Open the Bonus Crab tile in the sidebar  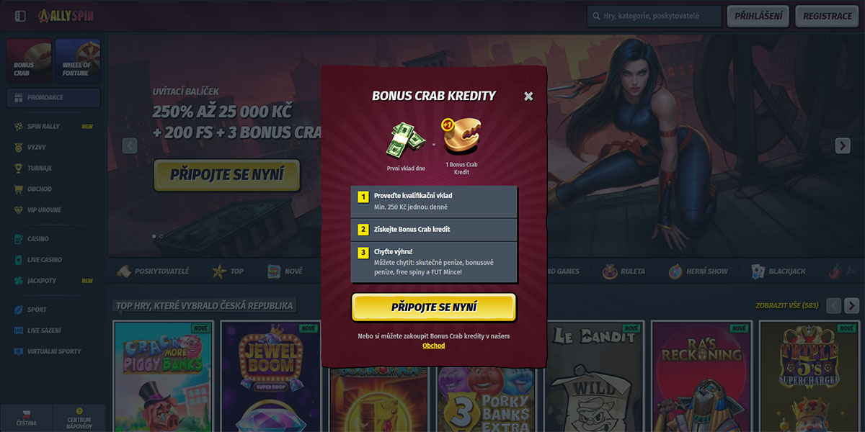(29, 61)
